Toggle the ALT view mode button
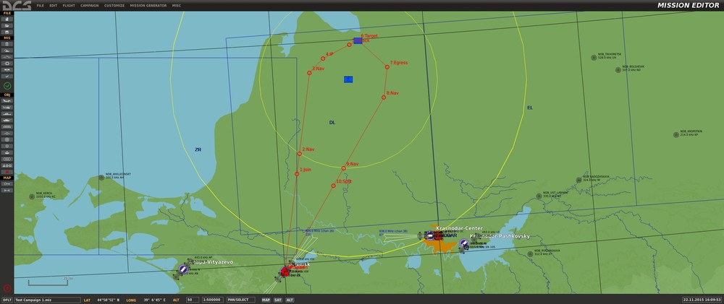 pos(290,300)
